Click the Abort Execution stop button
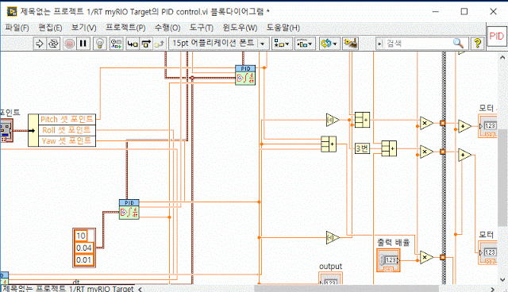The image size is (508, 292). click(69, 44)
